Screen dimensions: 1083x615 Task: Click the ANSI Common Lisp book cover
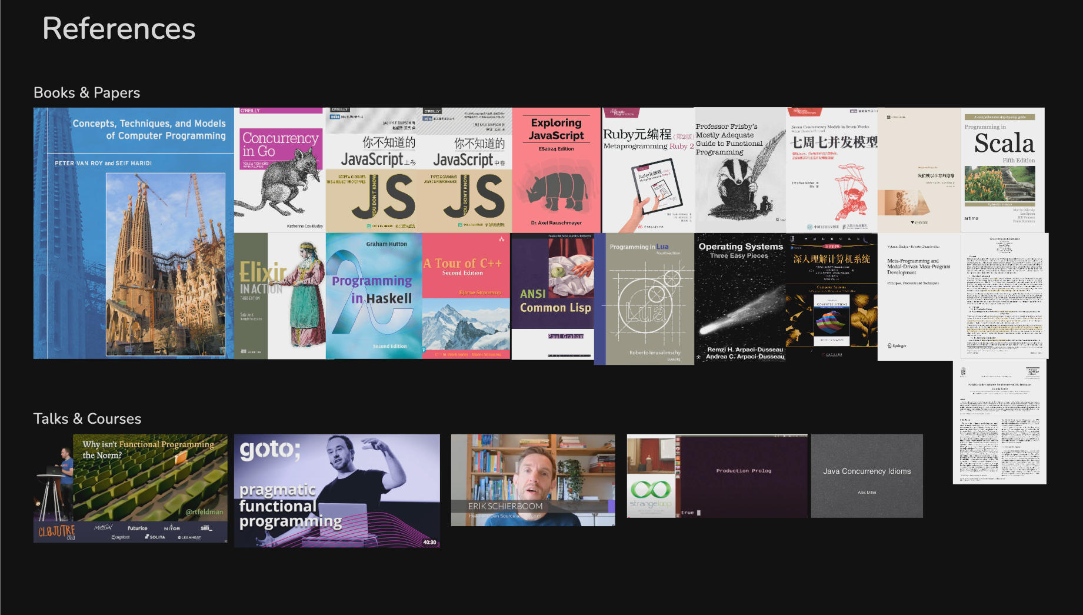point(552,297)
